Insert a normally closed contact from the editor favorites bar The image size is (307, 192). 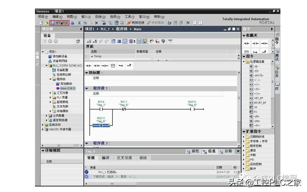pos(97,66)
